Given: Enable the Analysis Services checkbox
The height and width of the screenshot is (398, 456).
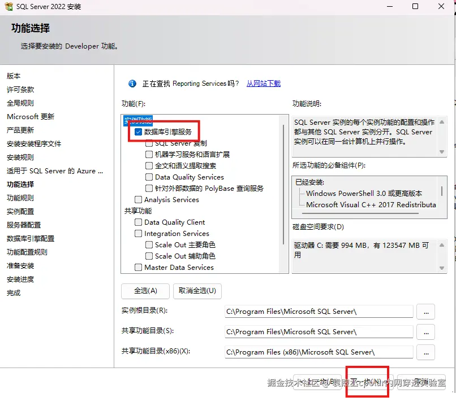Looking at the screenshot, I should click(x=138, y=200).
